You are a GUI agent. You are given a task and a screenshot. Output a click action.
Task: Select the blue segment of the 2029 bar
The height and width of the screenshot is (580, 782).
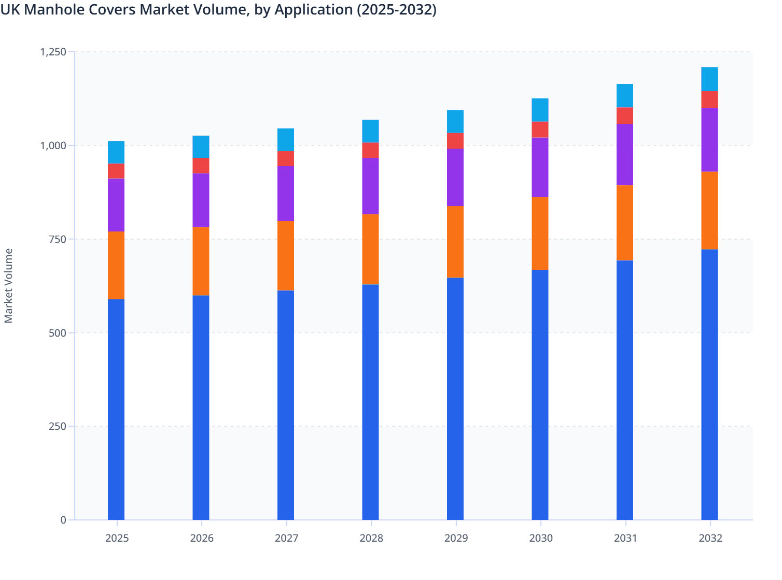[455, 399]
